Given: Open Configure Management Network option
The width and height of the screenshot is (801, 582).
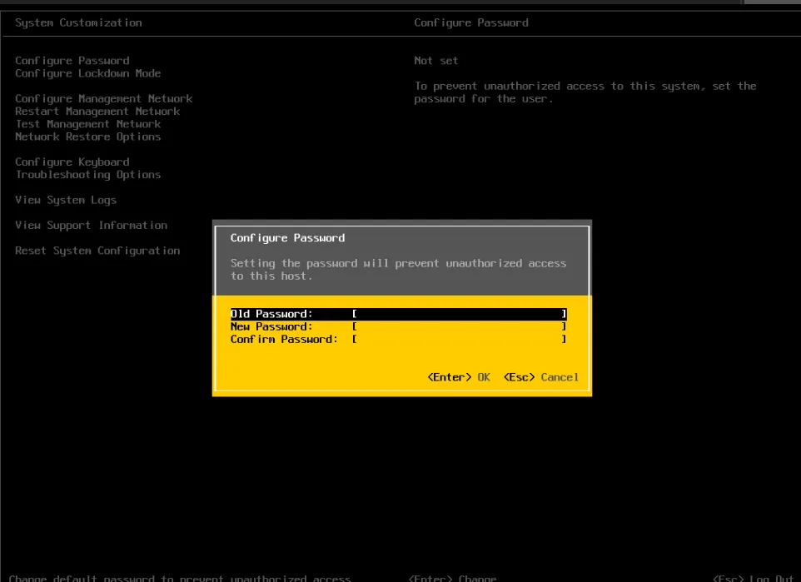Looking at the screenshot, I should (104, 98).
